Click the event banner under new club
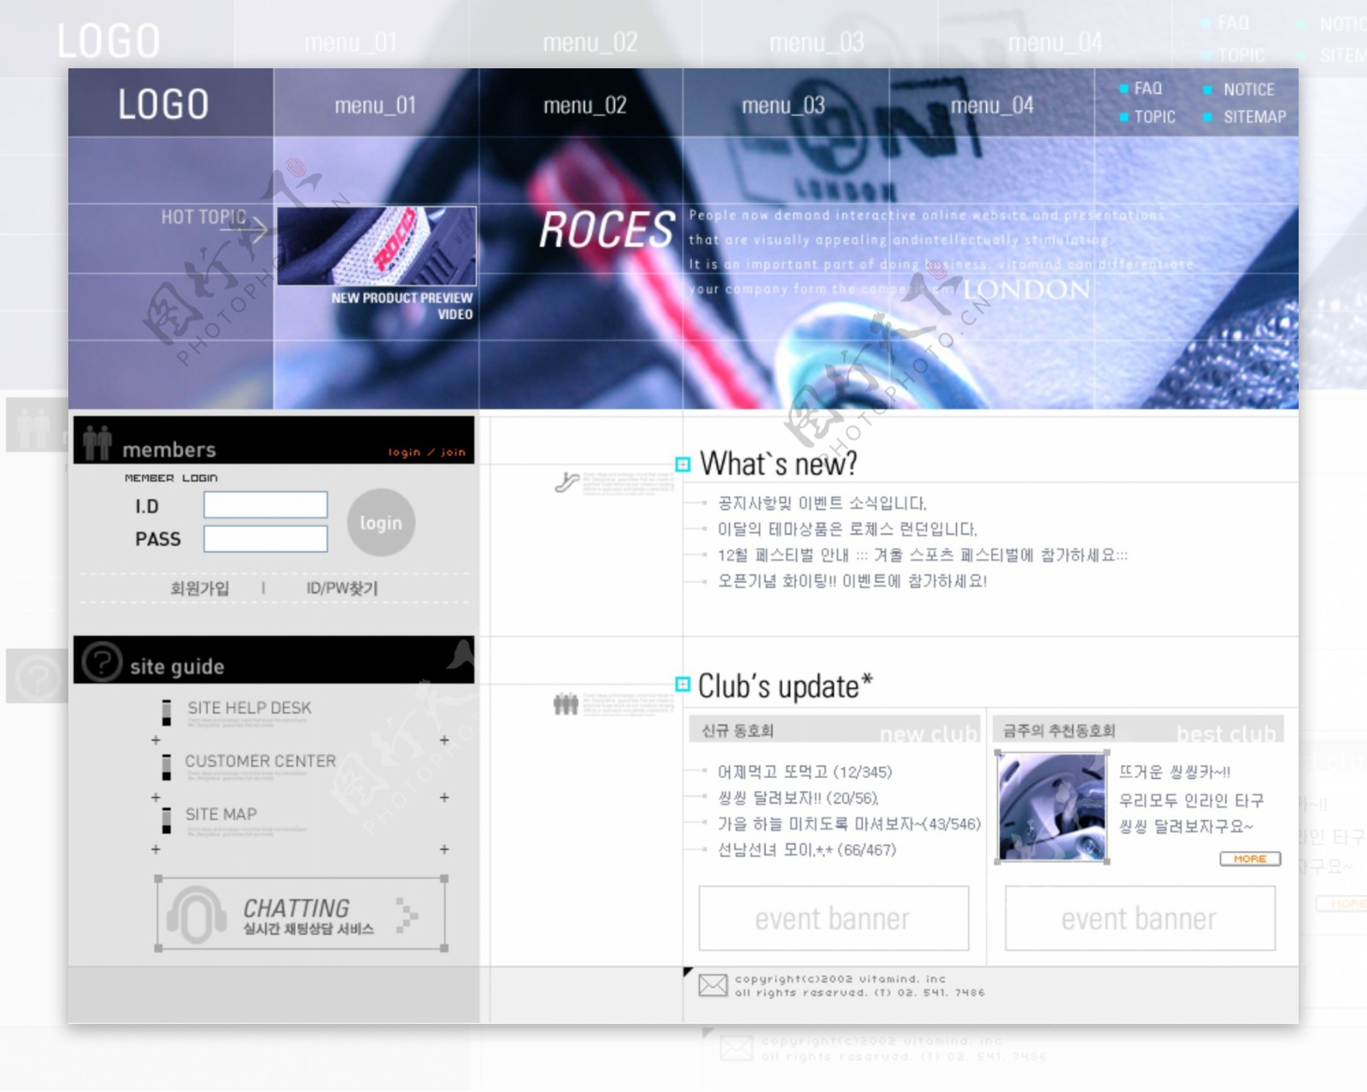The width and height of the screenshot is (1367, 1092). point(834,918)
